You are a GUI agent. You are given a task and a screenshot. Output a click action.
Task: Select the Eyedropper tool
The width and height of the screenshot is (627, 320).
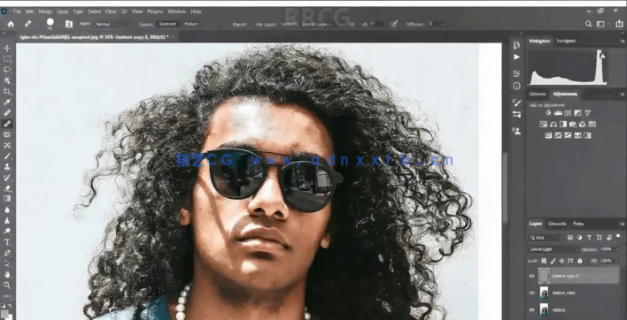pyautogui.click(x=7, y=103)
